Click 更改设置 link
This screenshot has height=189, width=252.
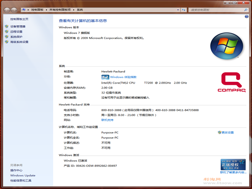[228, 132]
